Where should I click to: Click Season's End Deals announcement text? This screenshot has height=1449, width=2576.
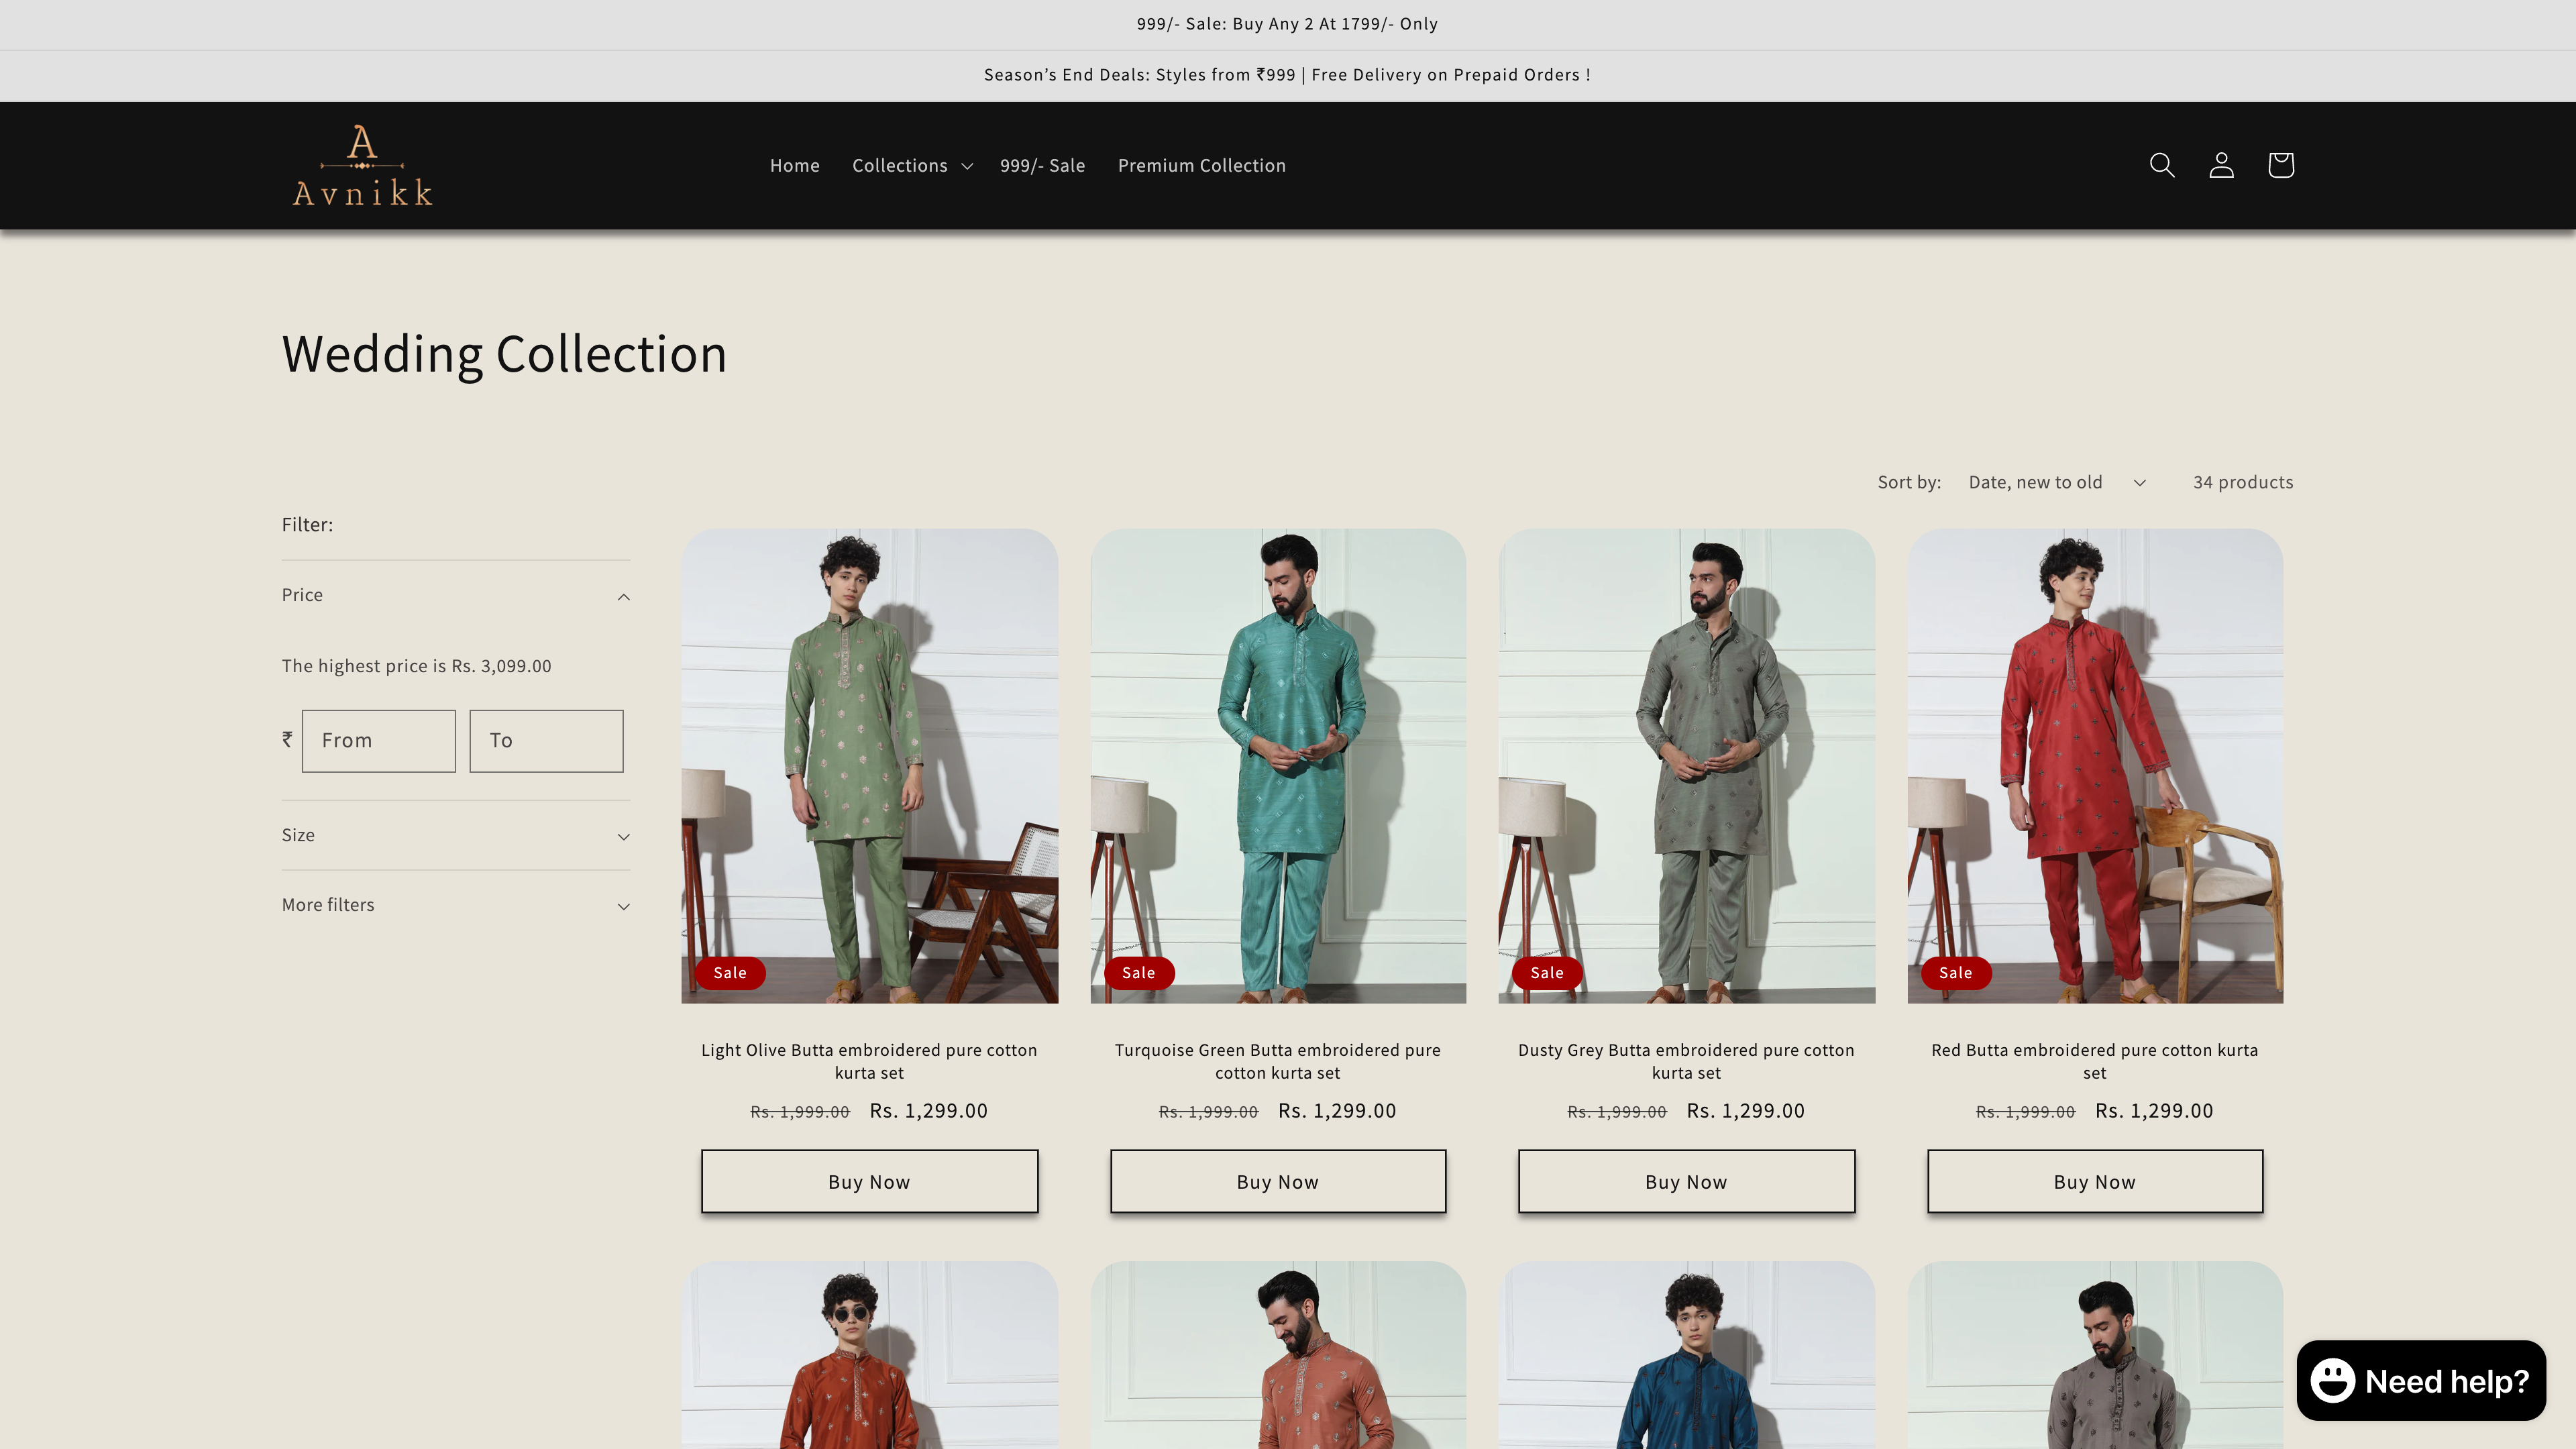[1287, 75]
